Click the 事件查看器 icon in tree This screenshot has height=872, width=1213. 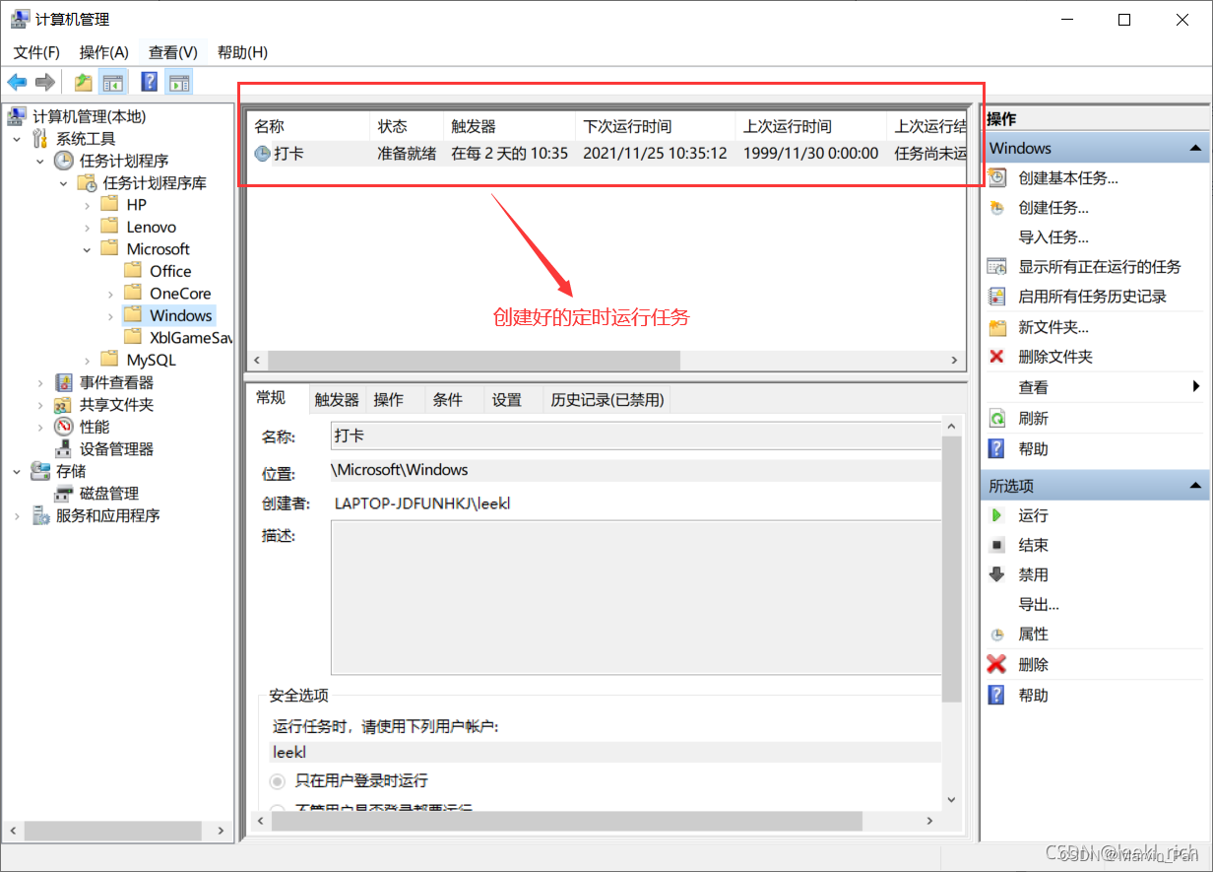pyautogui.click(x=65, y=382)
